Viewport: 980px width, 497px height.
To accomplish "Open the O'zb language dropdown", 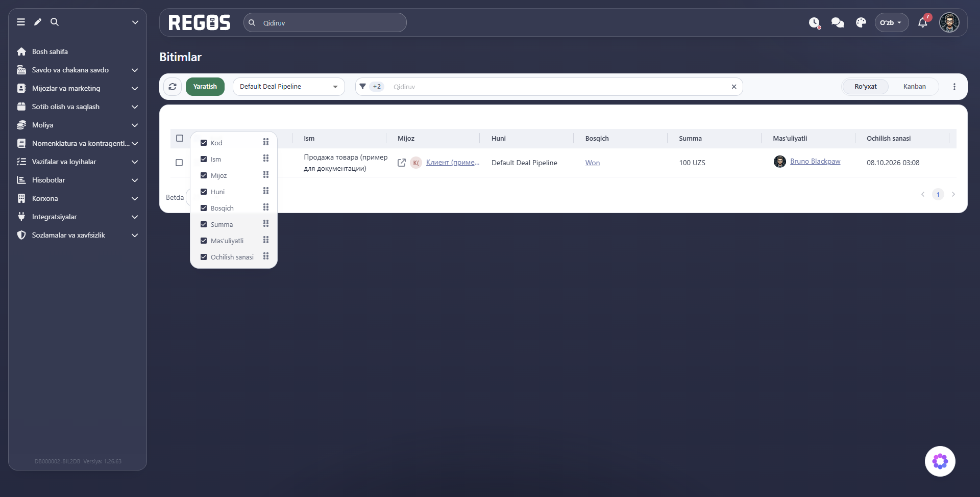I will (891, 22).
